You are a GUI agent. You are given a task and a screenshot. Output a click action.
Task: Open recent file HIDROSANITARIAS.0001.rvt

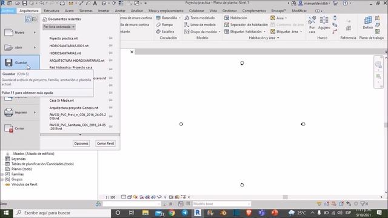(x=69, y=46)
